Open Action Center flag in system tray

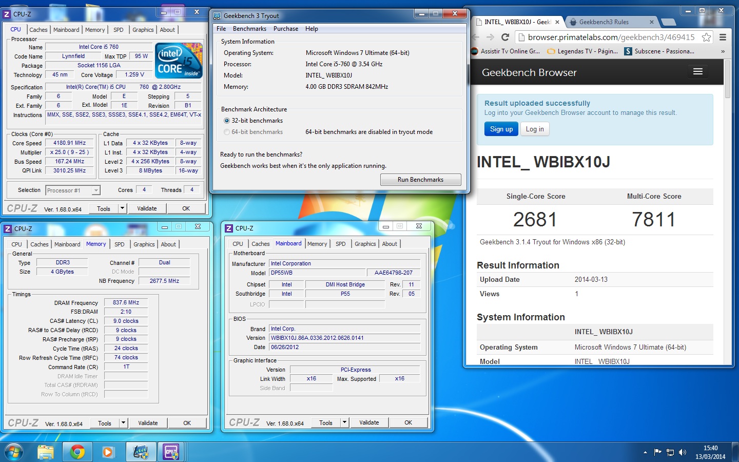658,452
